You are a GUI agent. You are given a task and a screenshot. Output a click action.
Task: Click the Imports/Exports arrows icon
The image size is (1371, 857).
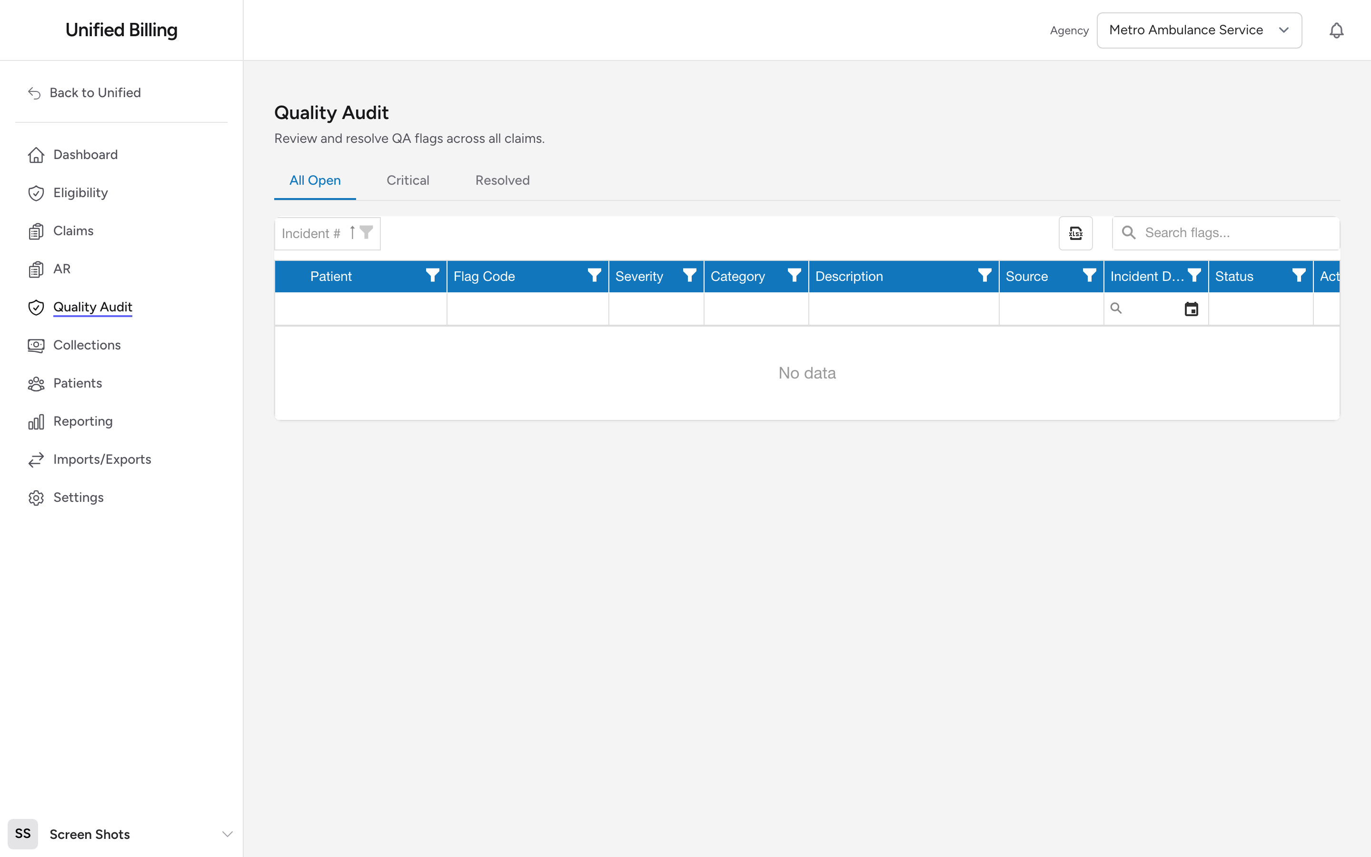point(36,459)
